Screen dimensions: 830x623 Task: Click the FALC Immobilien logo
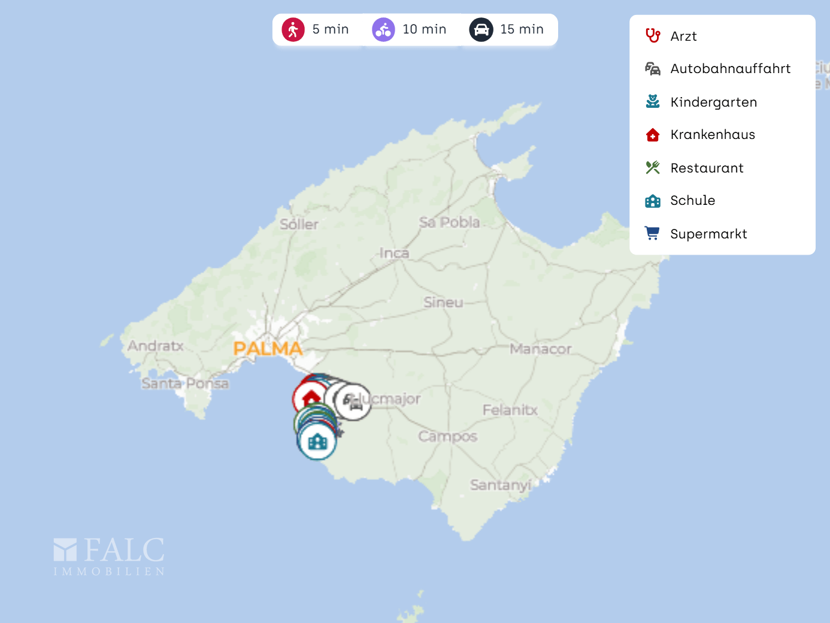[109, 557]
